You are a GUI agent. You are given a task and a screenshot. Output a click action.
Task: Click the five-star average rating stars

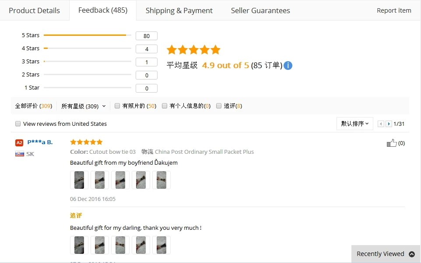(x=193, y=50)
